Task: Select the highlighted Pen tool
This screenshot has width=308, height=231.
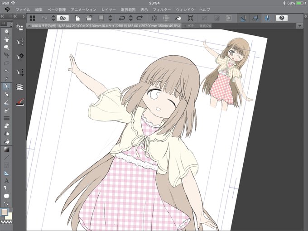Action: [7, 87]
